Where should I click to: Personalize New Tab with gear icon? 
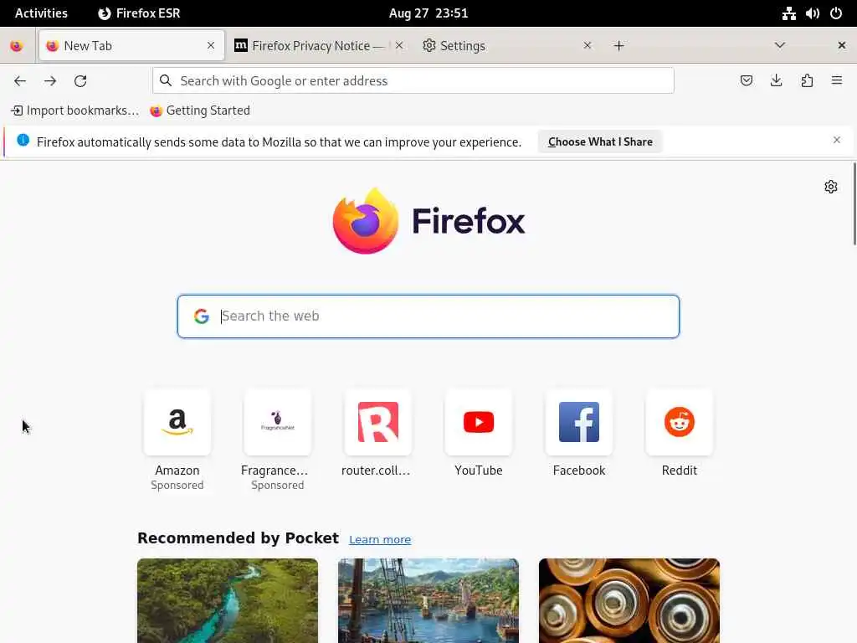831,187
